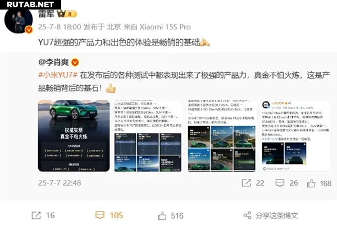
Task: Like the main post showing 516
Action: coord(162,216)
